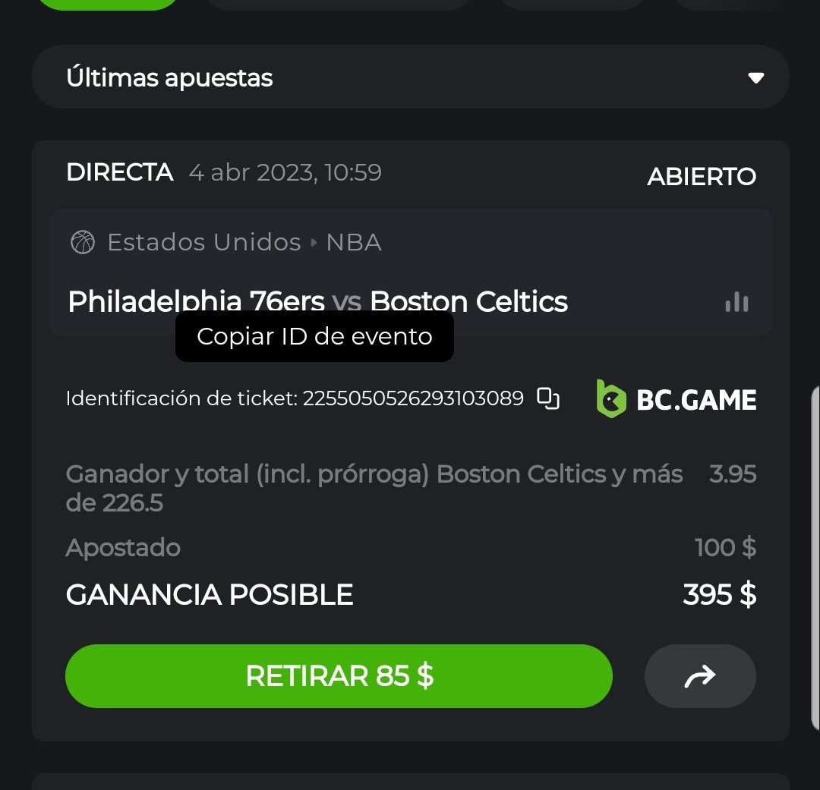Viewport: 820px width, 790px height.
Task: Click the ticket identification number text
Action: point(413,398)
